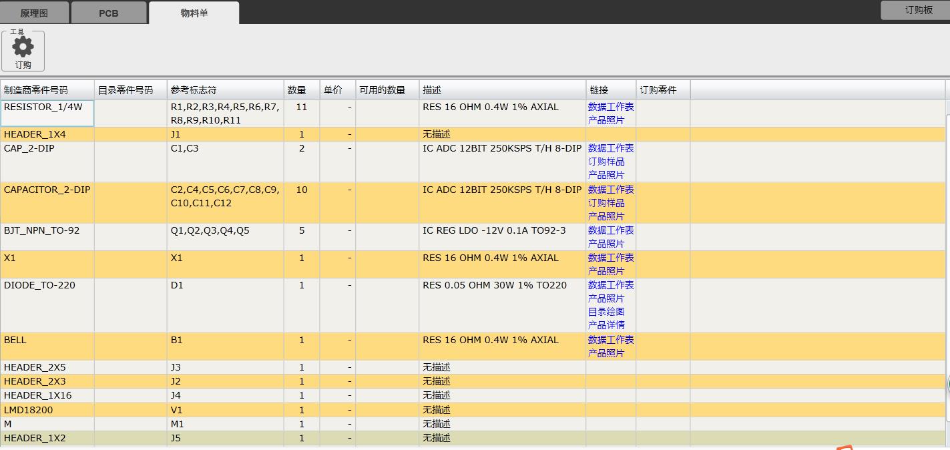Viewport: 950px width, 450px height.
Task: Click the 描述 column header
Action: [502, 90]
